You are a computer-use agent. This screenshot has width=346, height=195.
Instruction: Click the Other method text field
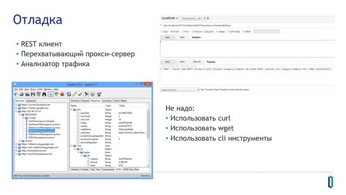pyautogui.click(x=267, y=31)
